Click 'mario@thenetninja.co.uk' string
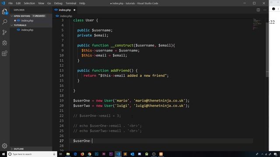This screenshot has height=157, width=280. coord(159,101)
